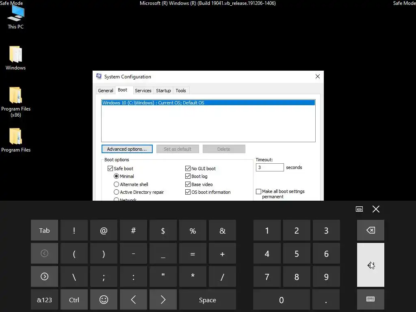The height and width of the screenshot is (312, 416).
Task: Tap the backslash key
Action: (74, 276)
